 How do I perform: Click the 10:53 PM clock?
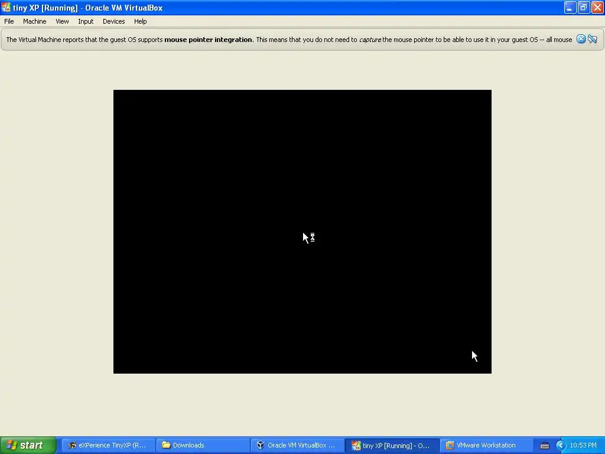(583, 445)
